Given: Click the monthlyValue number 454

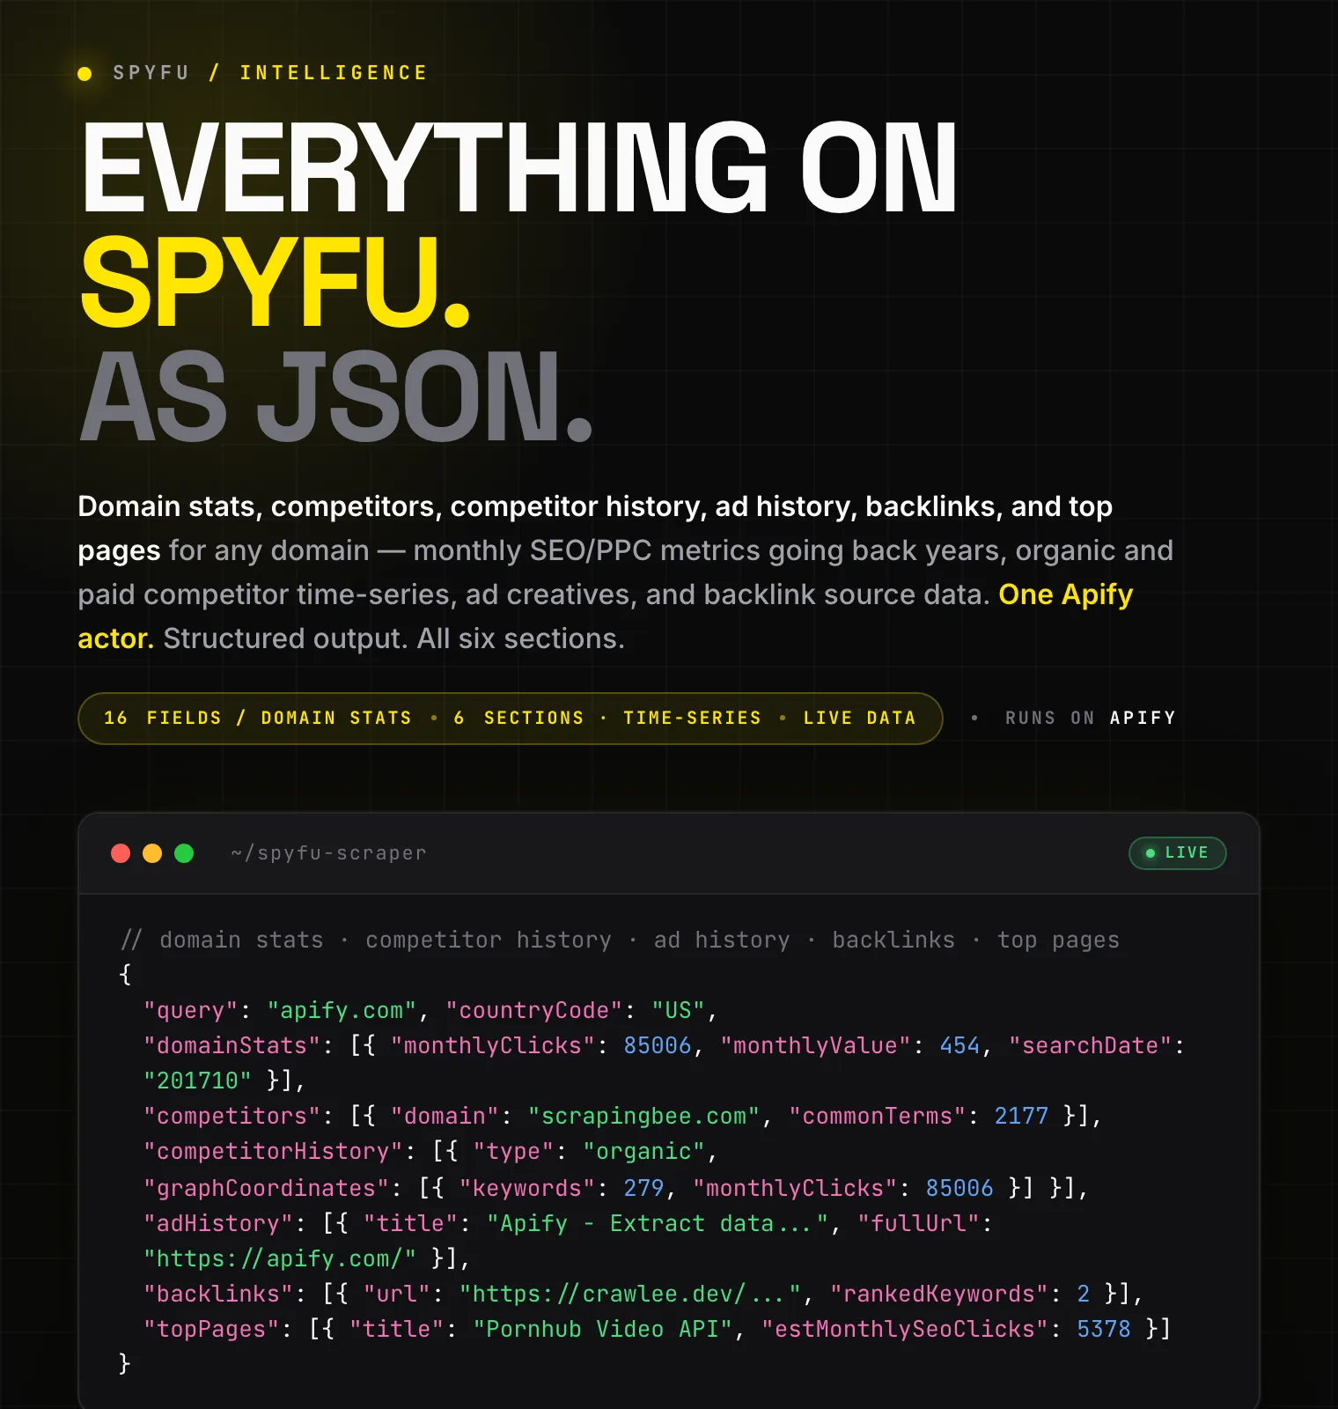Looking at the screenshot, I should (959, 1045).
